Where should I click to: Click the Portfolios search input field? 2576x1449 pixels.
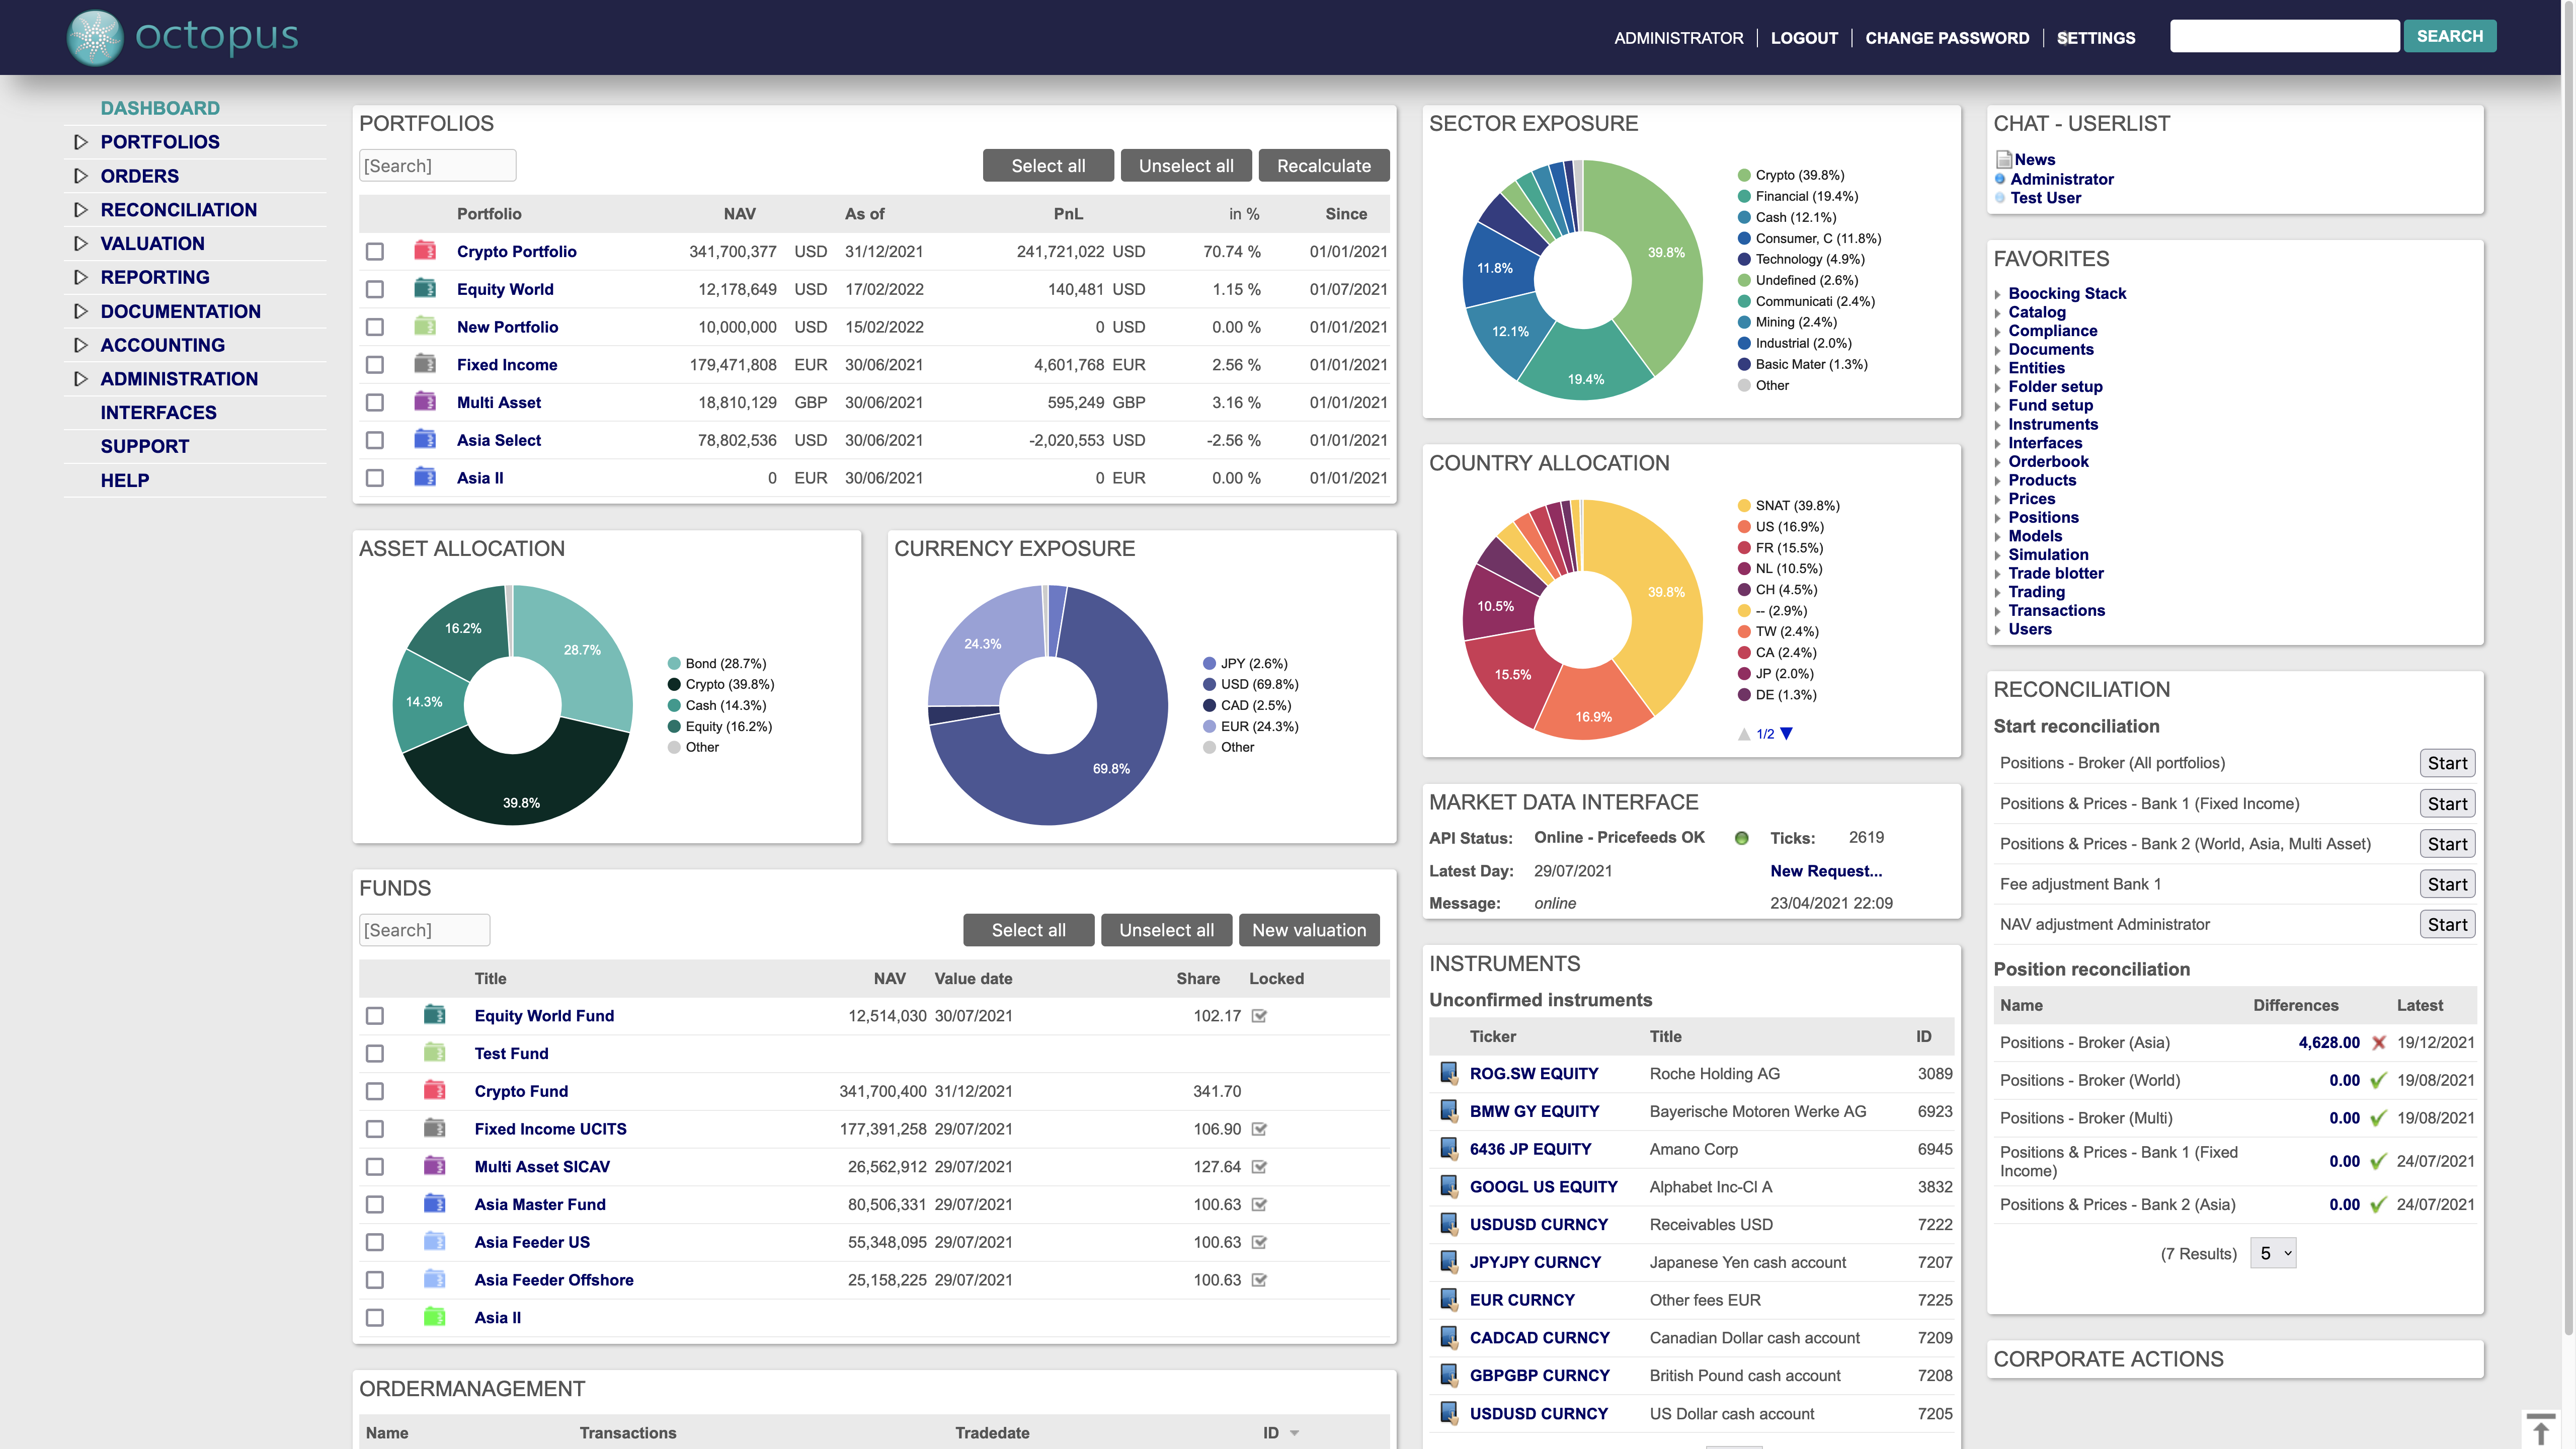[437, 166]
